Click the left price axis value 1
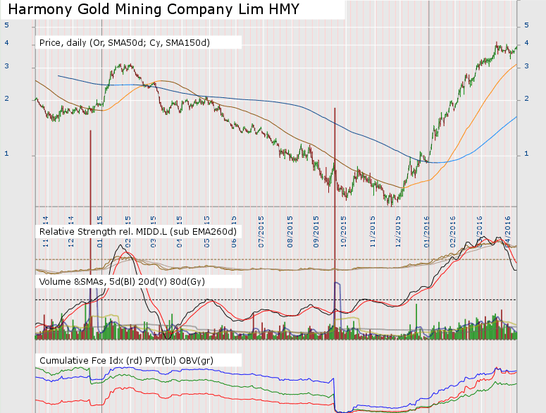 (x=6, y=154)
